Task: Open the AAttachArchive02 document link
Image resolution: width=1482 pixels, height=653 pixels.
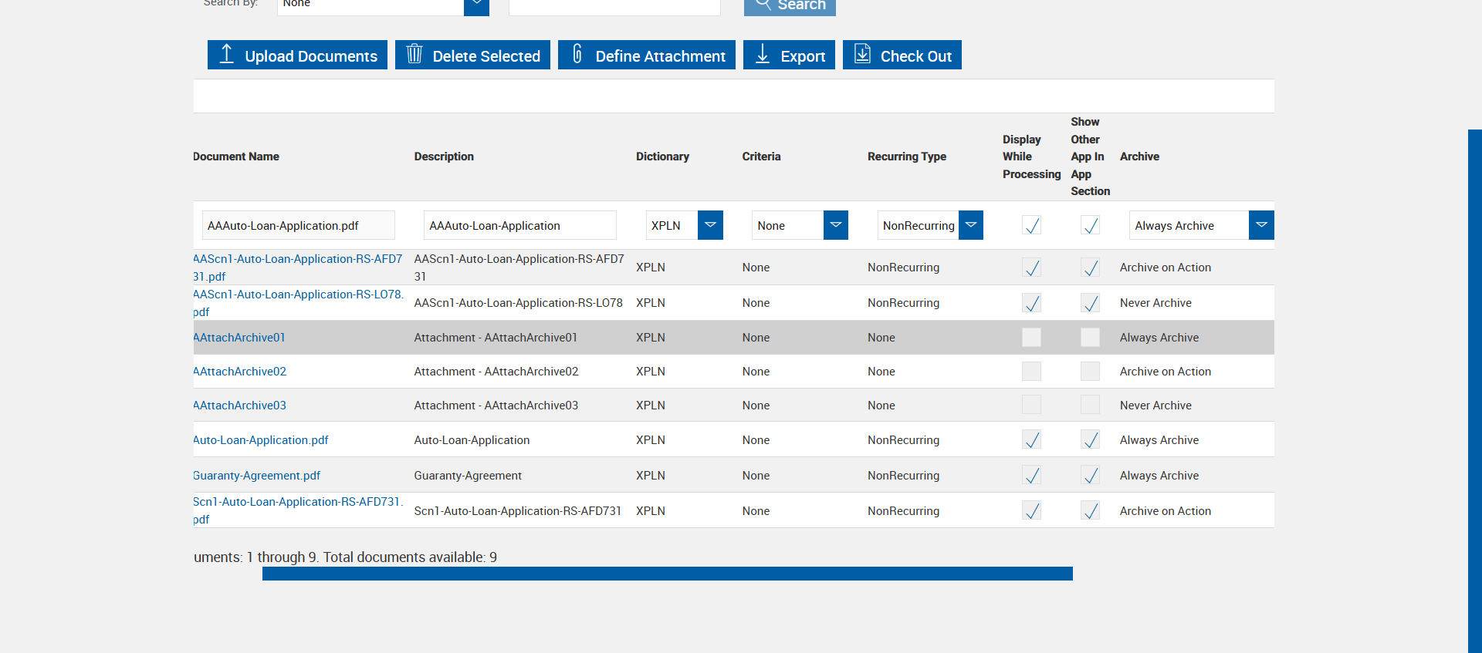Action: [x=239, y=372]
